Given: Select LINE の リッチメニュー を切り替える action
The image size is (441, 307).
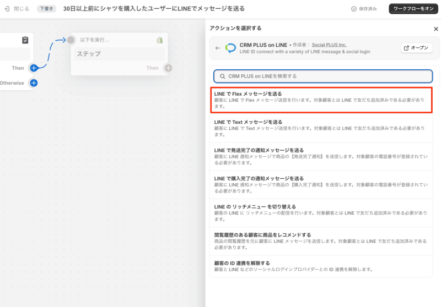Looking at the screenshot, I should coord(321,213).
